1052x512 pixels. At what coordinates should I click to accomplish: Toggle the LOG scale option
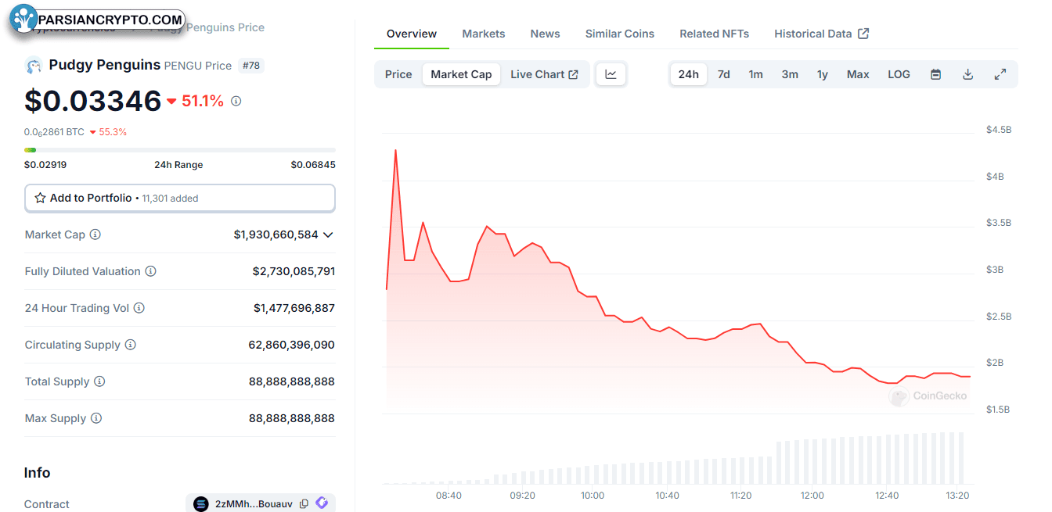coord(899,74)
